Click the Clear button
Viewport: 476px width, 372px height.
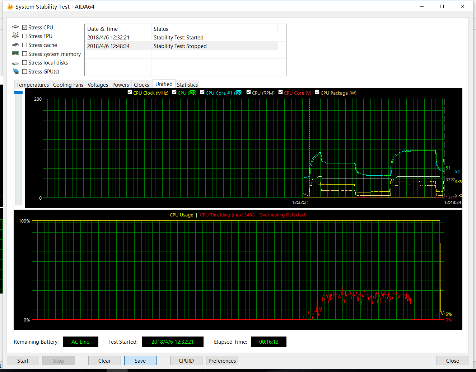(x=104, y=361)
